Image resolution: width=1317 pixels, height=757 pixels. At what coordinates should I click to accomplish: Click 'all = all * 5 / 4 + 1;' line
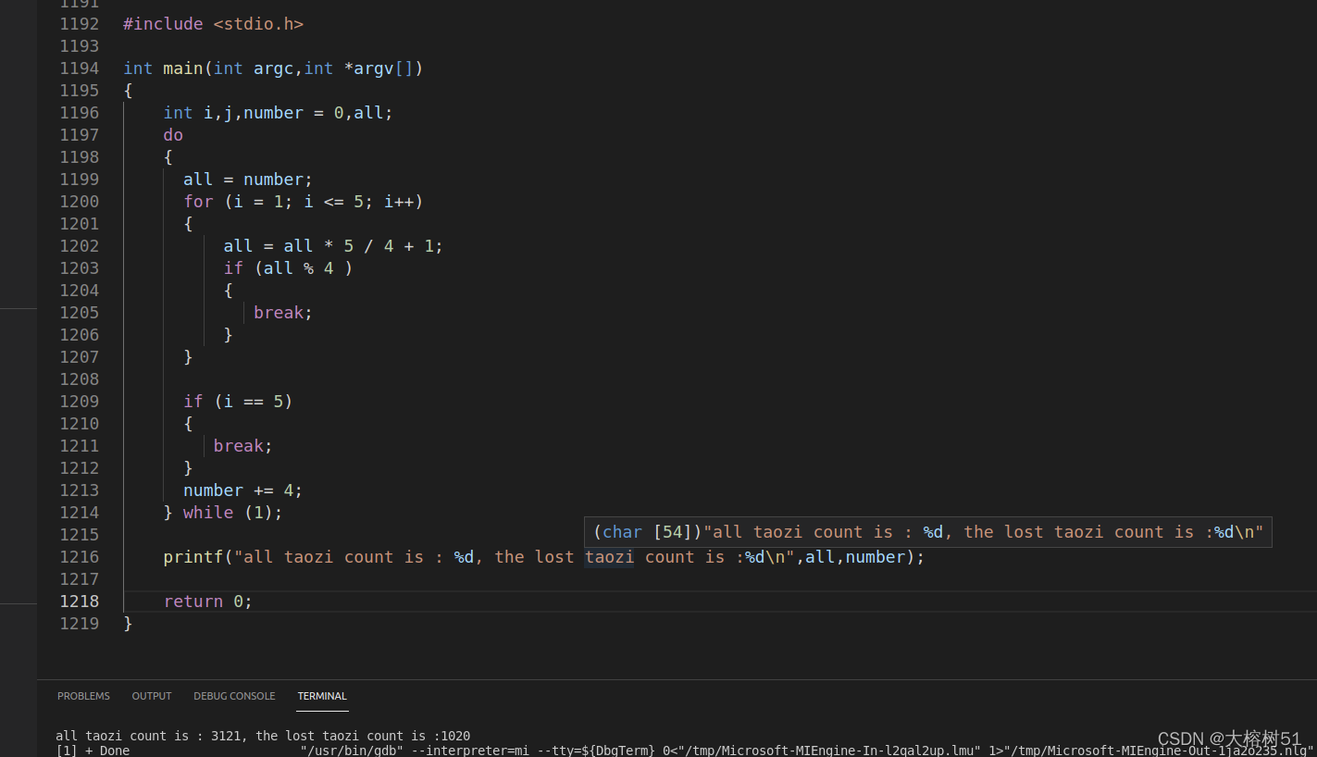(333, 245)
